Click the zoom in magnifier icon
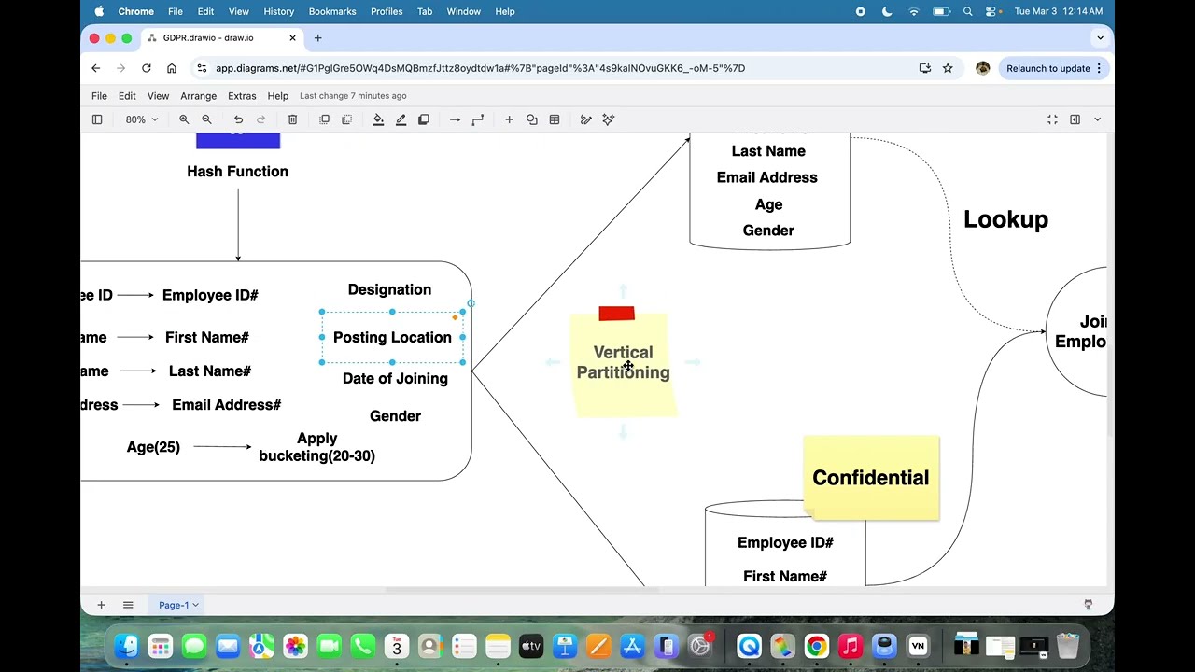The width and height of the screenshot is (1195, 672). coord(184,119)
